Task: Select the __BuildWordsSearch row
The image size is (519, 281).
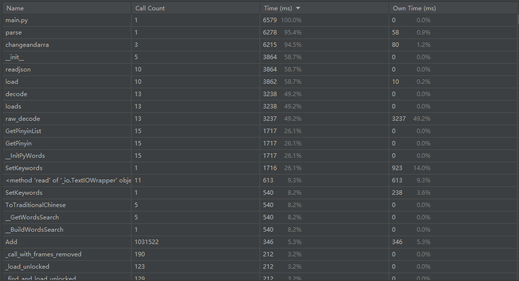Action: [259, 230]
